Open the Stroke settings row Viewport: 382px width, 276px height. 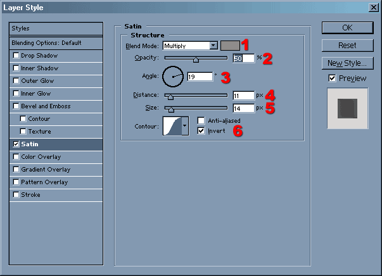click(x=56, y=195)
